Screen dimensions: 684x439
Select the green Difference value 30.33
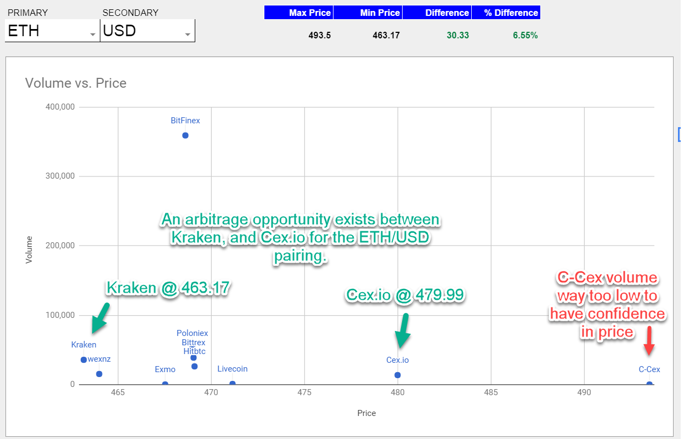tap(457, 35)
